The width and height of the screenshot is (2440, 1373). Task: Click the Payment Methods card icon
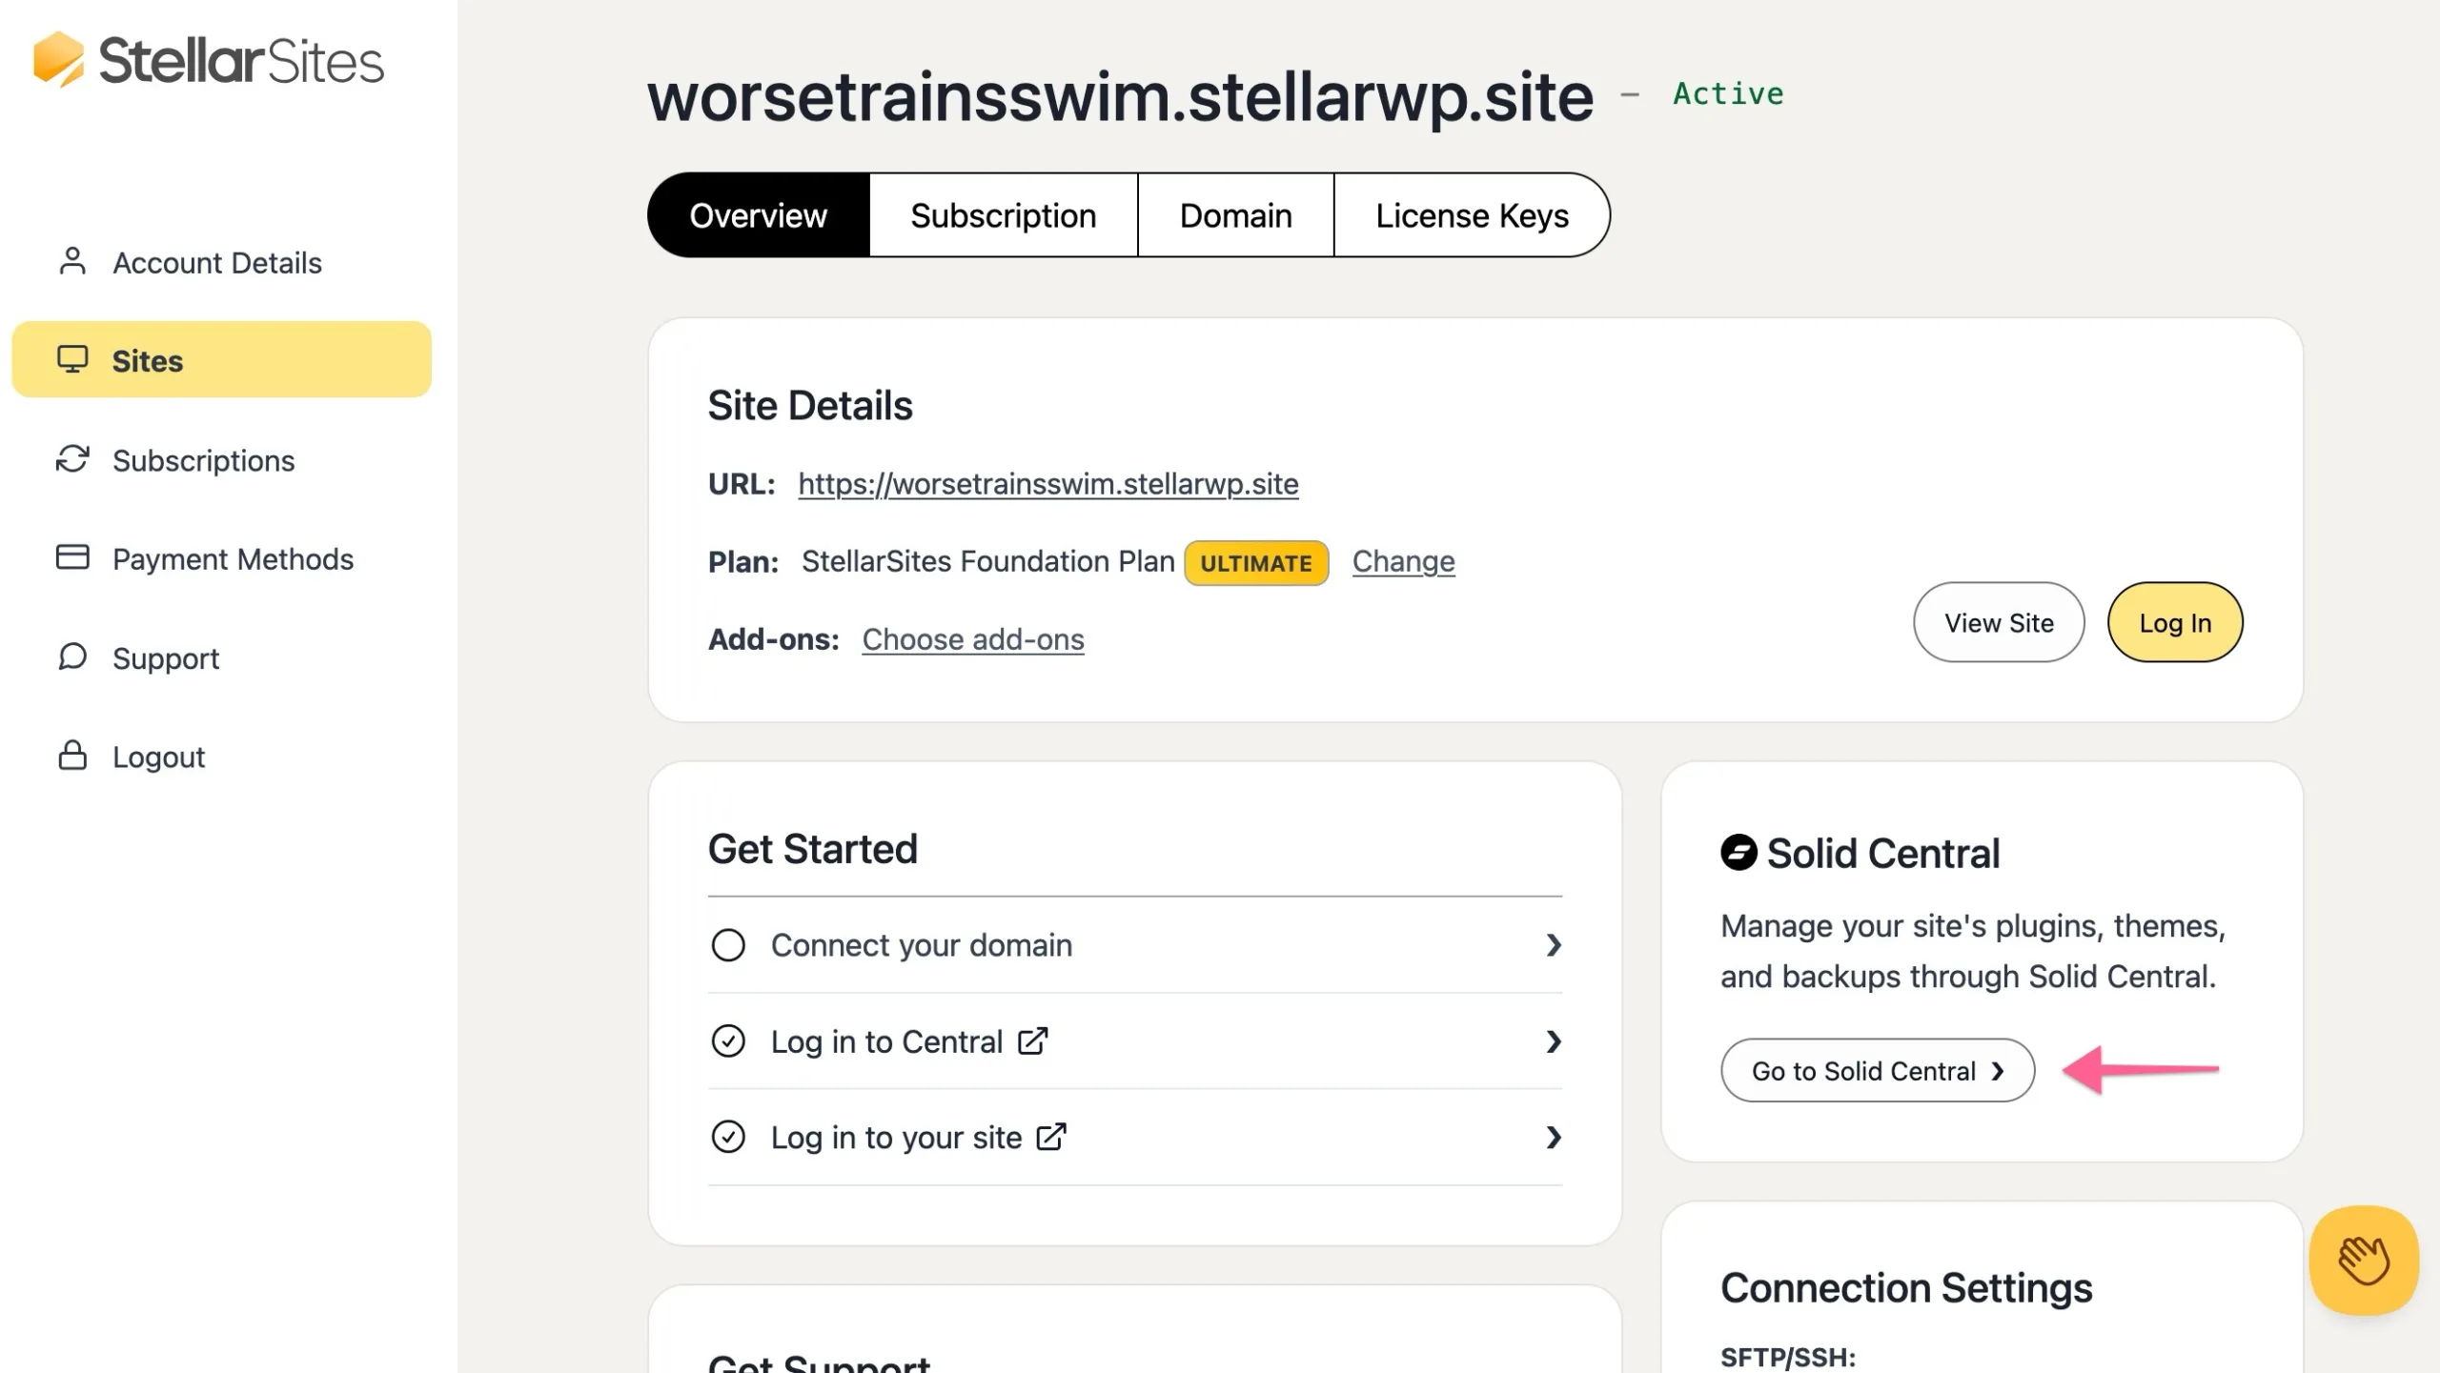(71, 558)
